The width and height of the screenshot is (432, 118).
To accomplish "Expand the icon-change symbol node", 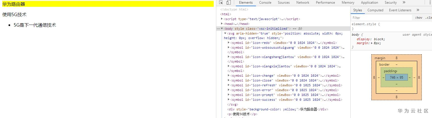I will [229, 76].
